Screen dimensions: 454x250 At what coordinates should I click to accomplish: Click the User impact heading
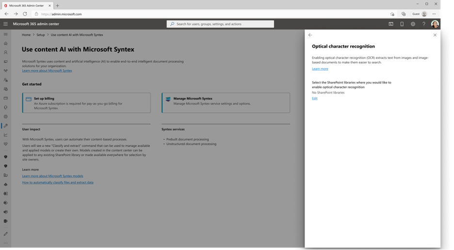tap(31, 129)
